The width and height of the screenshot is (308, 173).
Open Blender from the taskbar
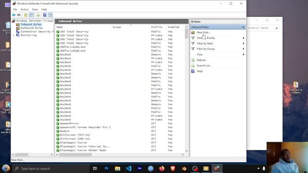pos(184,169)
